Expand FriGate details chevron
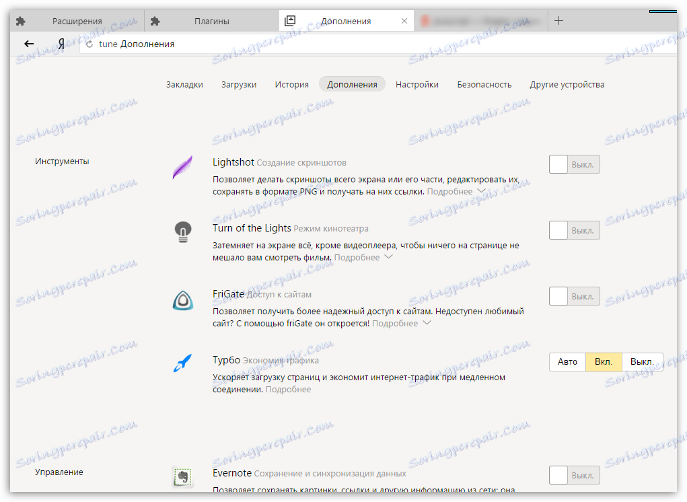 coord(427,323)
